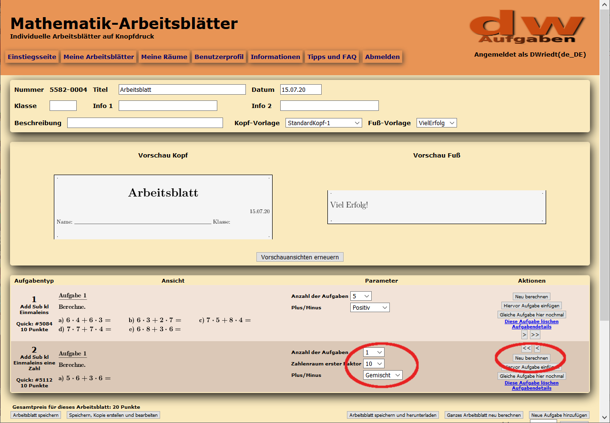This screenshot has width=610, height=423.
Task: Click the 'Vorschau Kopf' heading
Action: [x=163, y=156]
